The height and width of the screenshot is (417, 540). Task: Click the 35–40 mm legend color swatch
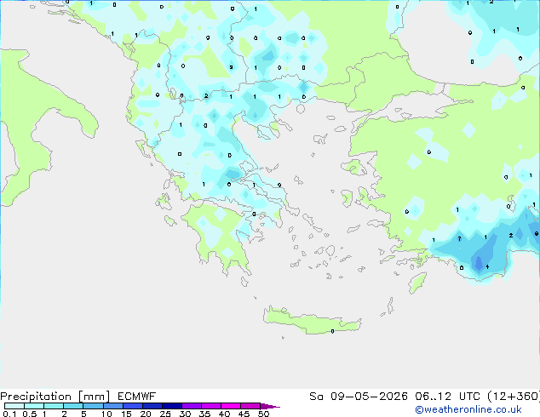[x=211, y=406]
